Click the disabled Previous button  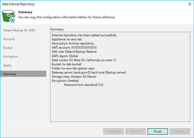[113, 132]
